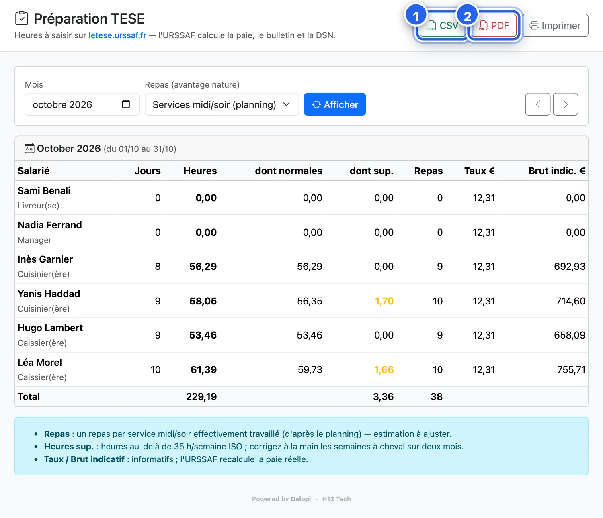The height and width of the screenshot is (518, 603).
Task: Click the Dalopi footer text
Action: (301, 499)
